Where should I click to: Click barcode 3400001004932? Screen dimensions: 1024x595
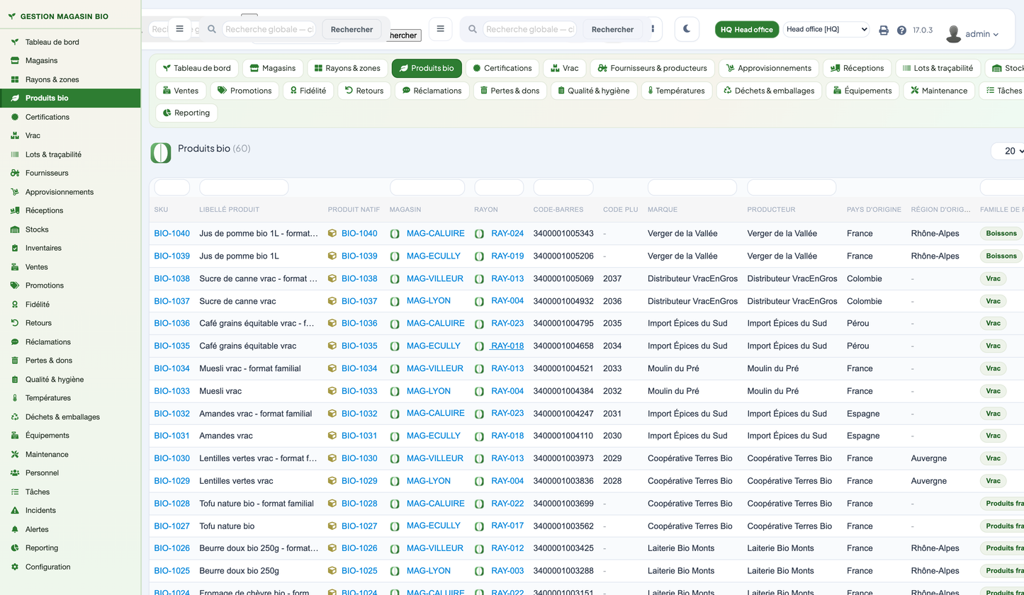pyautogui.click(x=563, y=301)
